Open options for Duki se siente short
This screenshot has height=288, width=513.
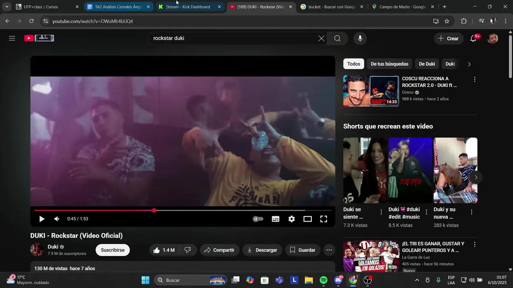(381, 212)
